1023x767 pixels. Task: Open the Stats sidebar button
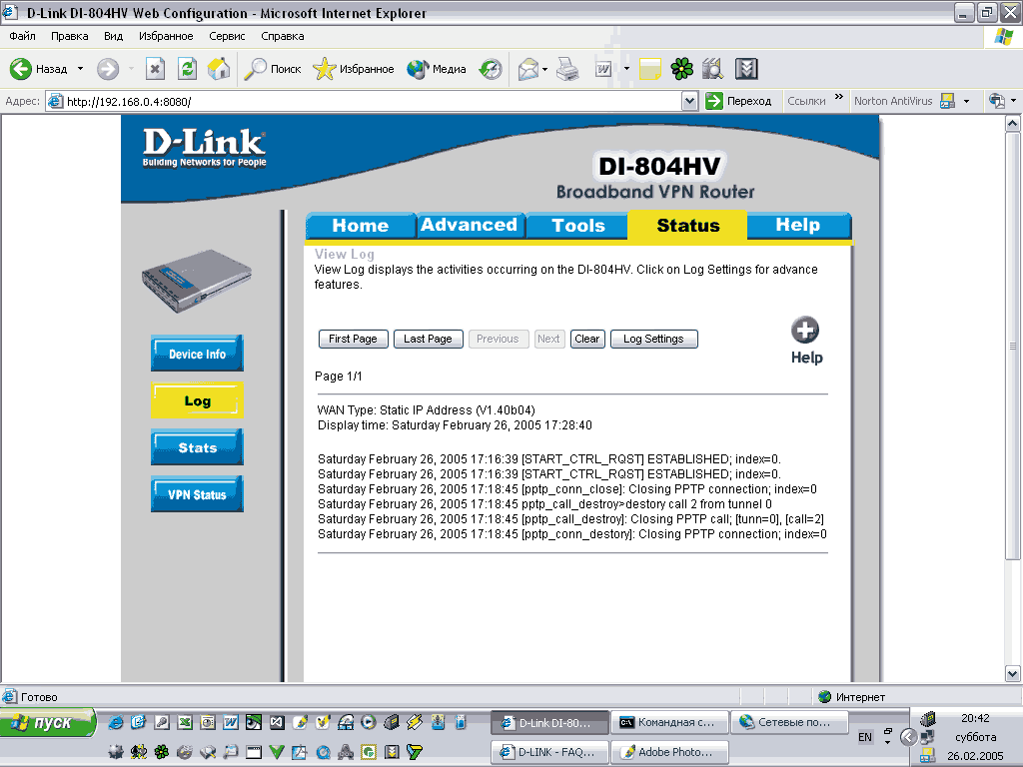197,447
